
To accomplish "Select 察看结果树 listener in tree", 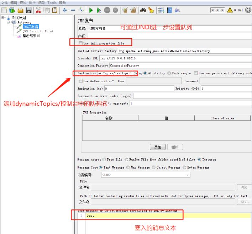I will point(31,36).
